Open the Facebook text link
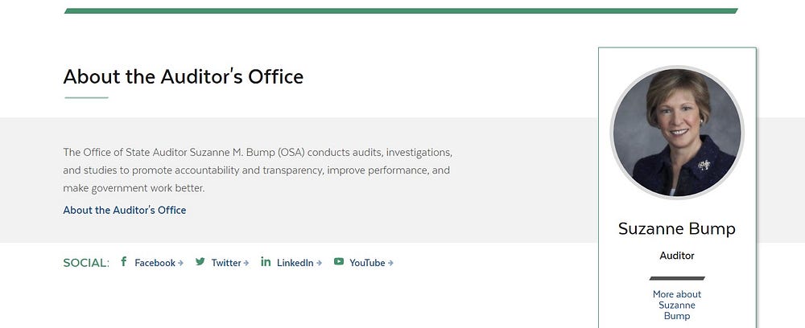This screenshot has width=805, height=328. tap(155, 263)
